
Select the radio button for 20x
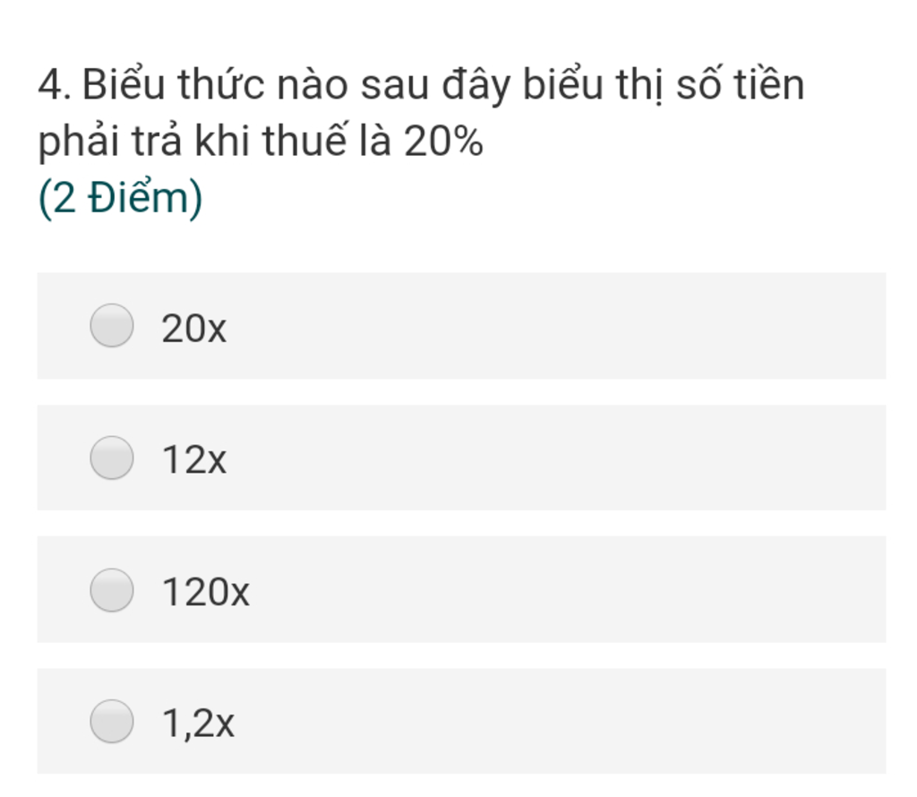[112, 325]
